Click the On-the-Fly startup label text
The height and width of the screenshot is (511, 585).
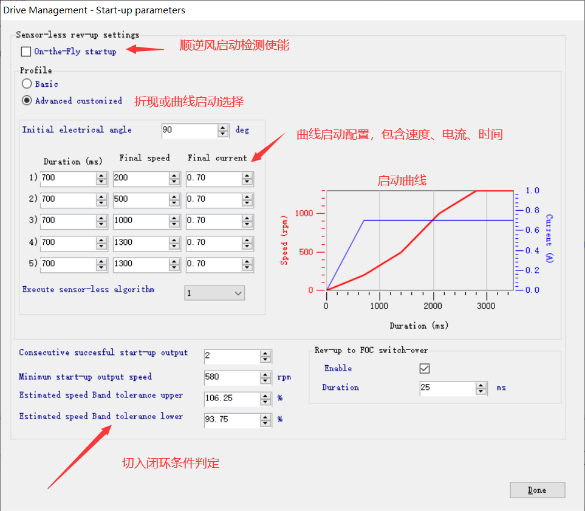coord(75,52)
